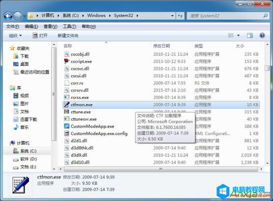Select the ctfmon.exe file icon
Viewport: 273px width, 201px height.
[x=66, y=104]
